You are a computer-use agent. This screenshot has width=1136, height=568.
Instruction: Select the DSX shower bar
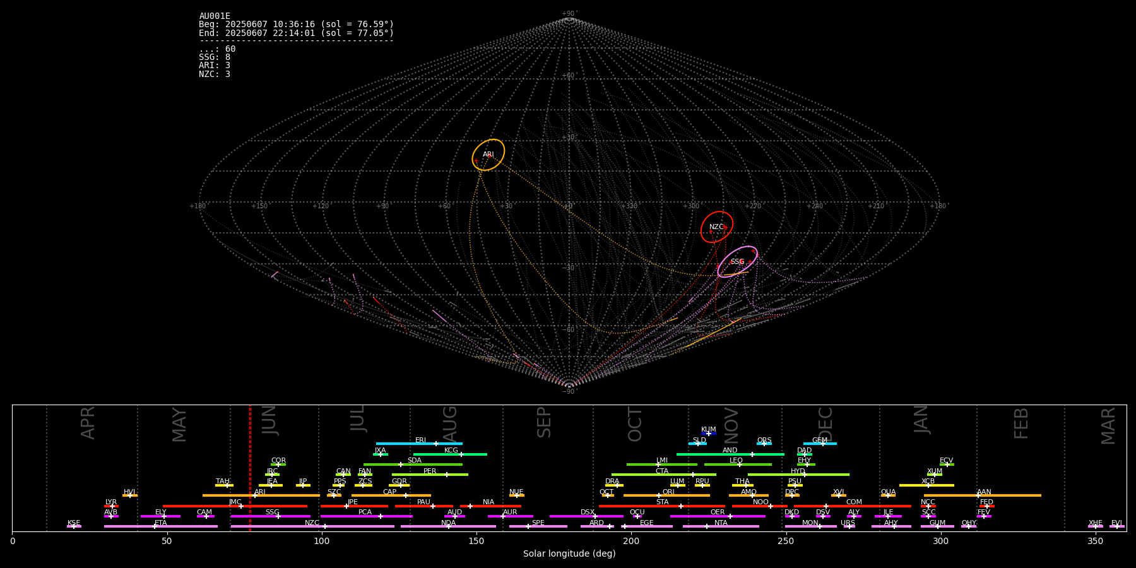(x=586, y=516)
